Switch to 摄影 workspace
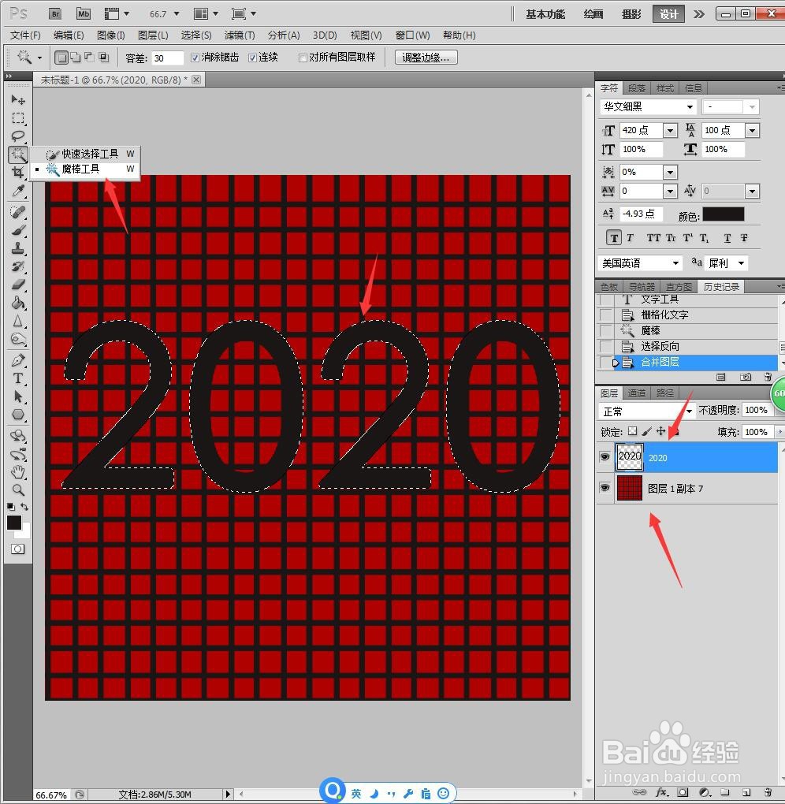Image resolution: width=785 pixels, height=804 pixels. (x=631, y=14)
